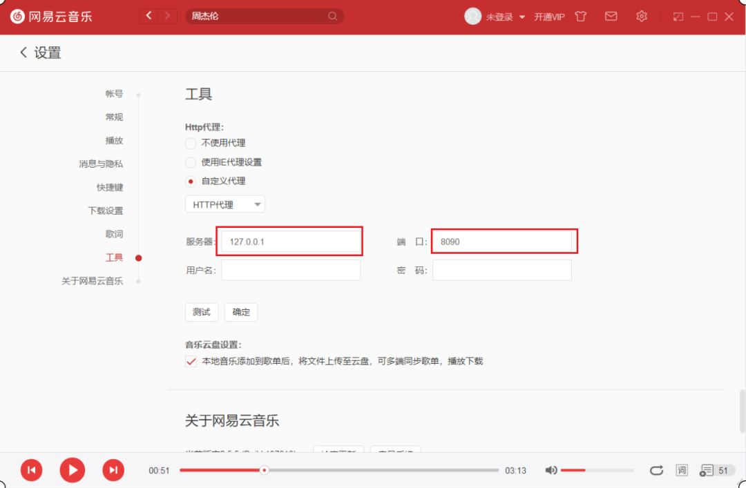Play previous track
Viewport: 746px width, 488px height.
click(x=31, y=470)
